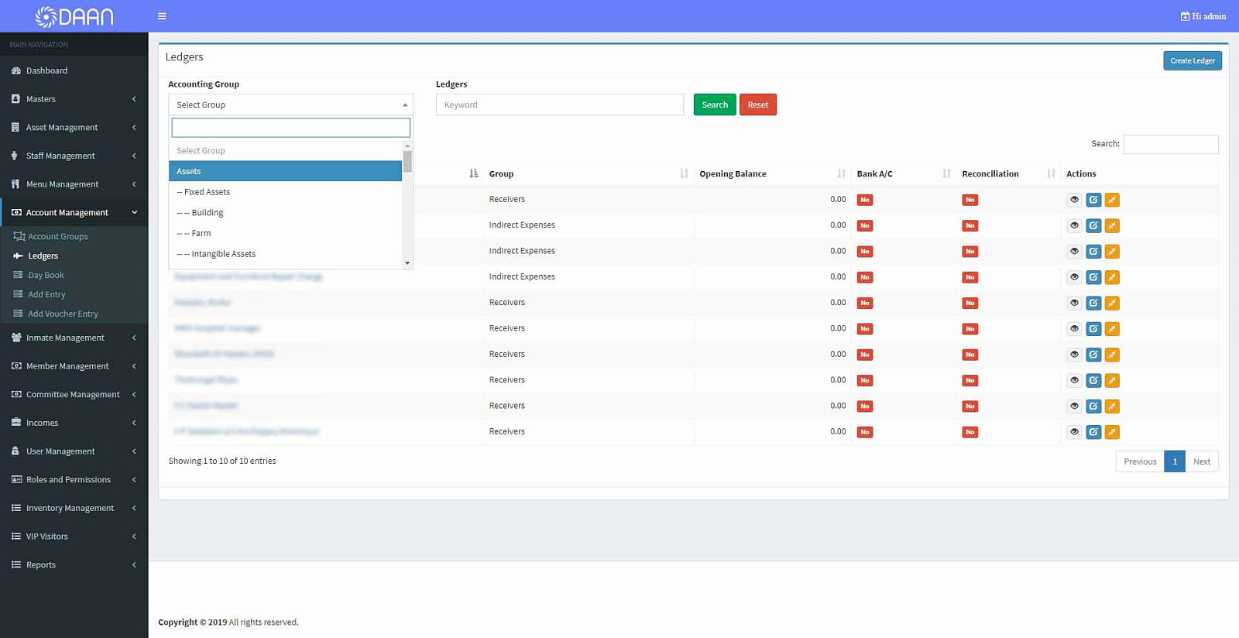This screenshot has height=638, width=1239.
Task: Click the eye view icon in first row
Action: pyautogui.click(x=1074, y=200)
